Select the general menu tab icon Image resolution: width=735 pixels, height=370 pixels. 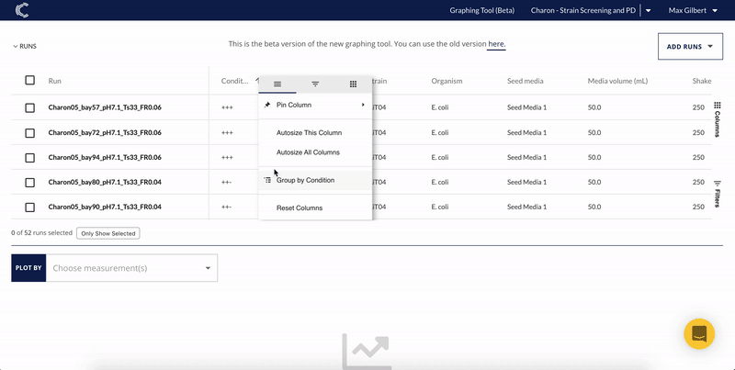pyautogui.click(x=277, y=84)
